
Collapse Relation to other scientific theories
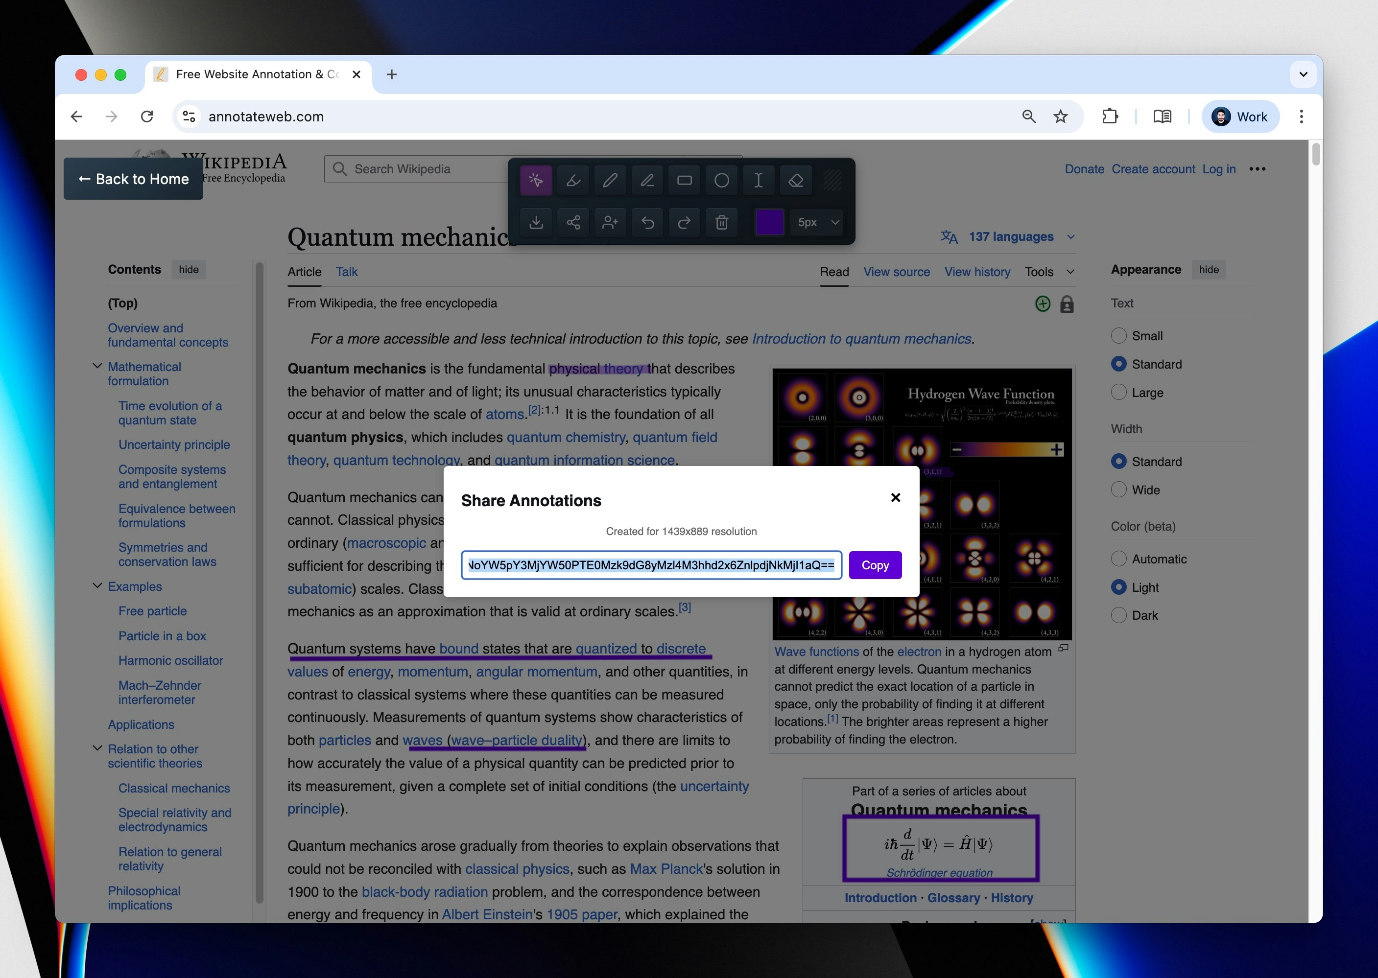coord(97,748)
